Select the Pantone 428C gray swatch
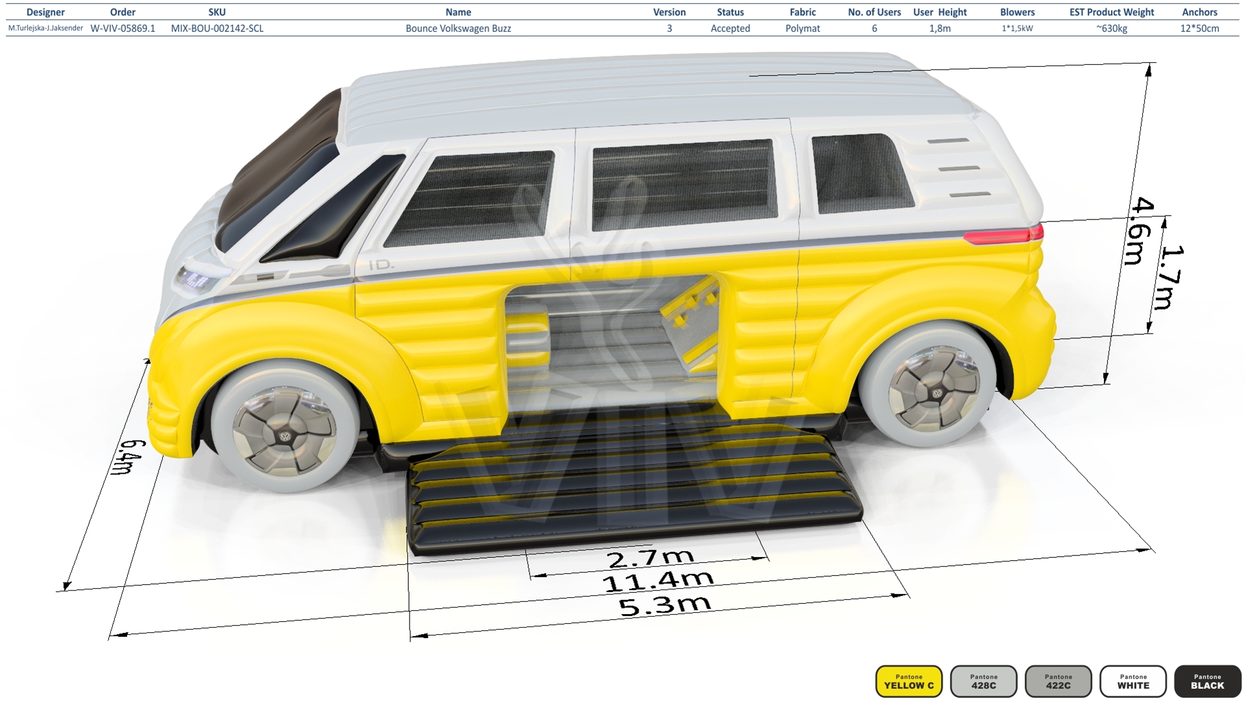 (983, 682)
